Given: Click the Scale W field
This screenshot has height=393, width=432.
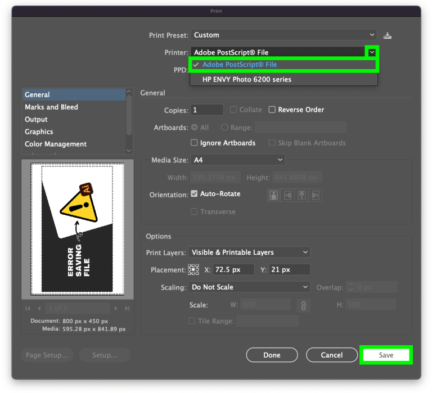Looking at the screenshot, I should 265,305.
